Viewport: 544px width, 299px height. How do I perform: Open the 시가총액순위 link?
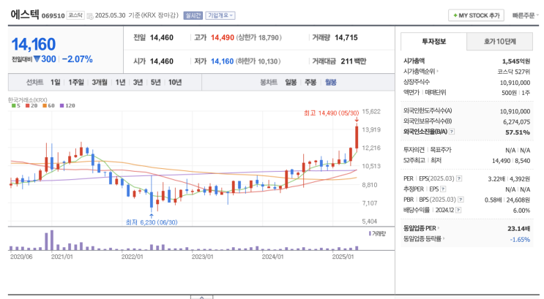click(420, 72)
